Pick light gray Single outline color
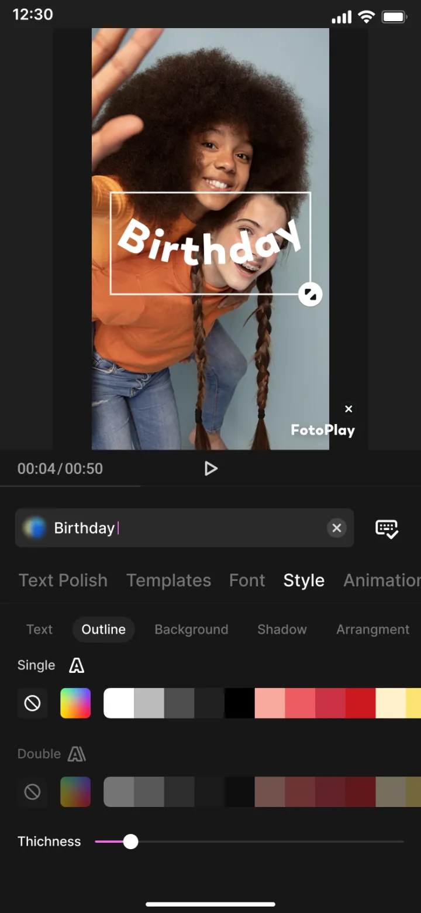This screenshot has width=421, height=913. click(149, 703)
